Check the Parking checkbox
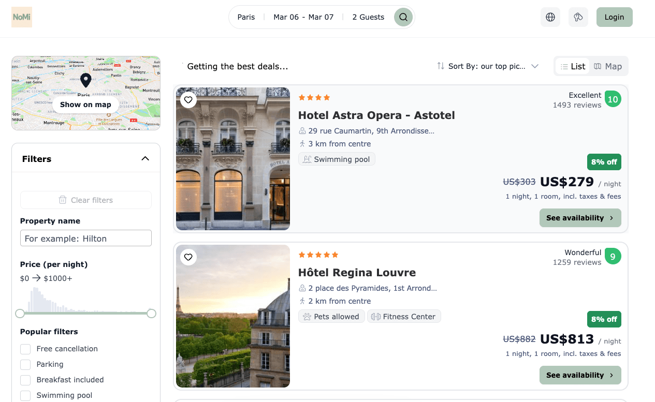 [25, 364]
